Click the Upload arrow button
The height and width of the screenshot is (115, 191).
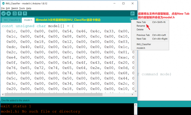coord(8,14)
